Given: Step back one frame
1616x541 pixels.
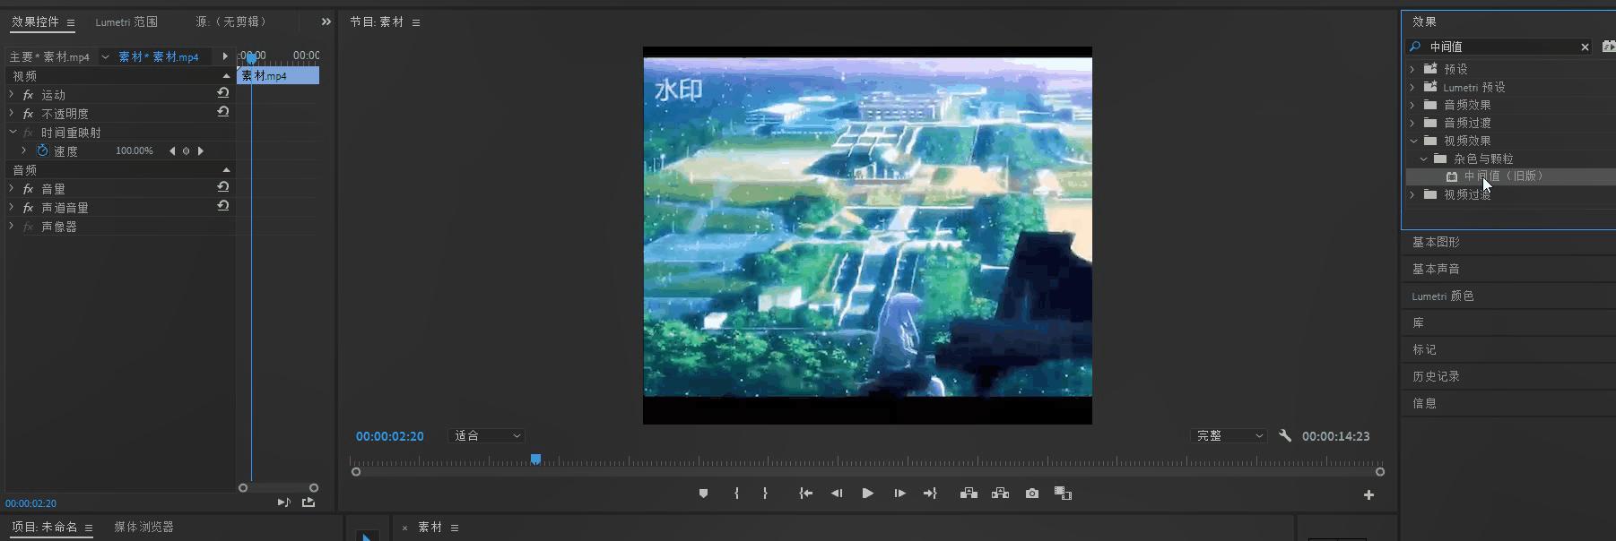Looking at the screenshot, I should (837, 494).
